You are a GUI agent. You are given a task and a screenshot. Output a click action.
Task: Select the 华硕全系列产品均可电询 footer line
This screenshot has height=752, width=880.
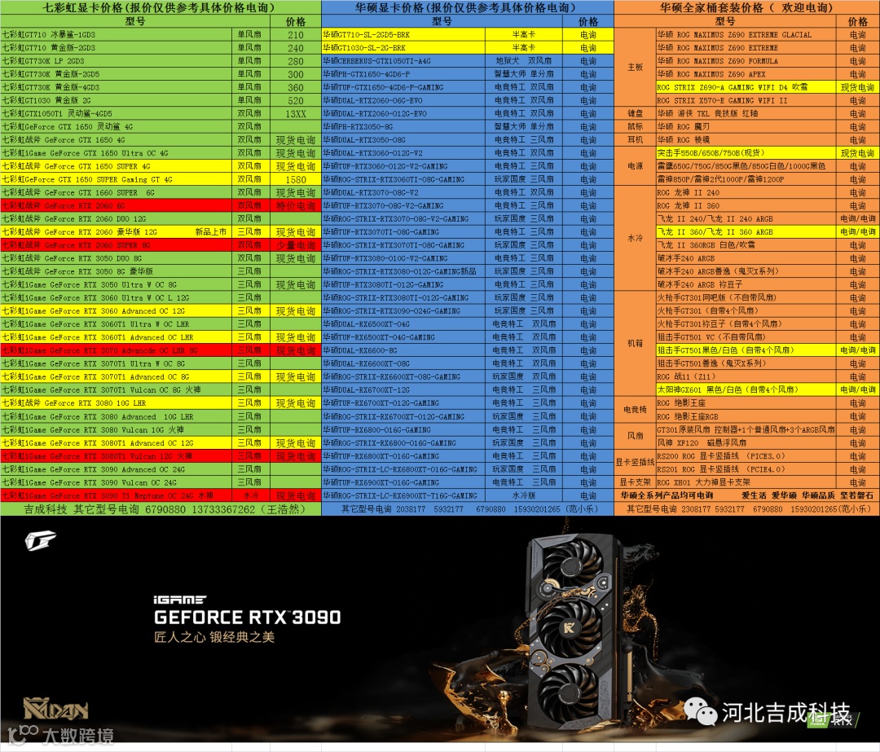click(x=747, y=495)
